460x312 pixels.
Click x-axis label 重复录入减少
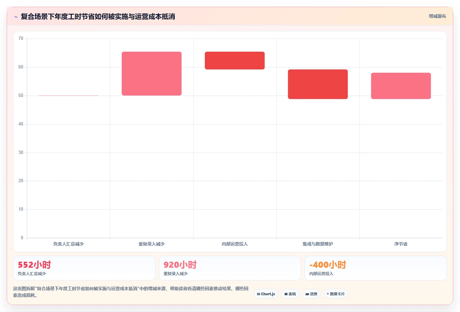coord(152,244)
